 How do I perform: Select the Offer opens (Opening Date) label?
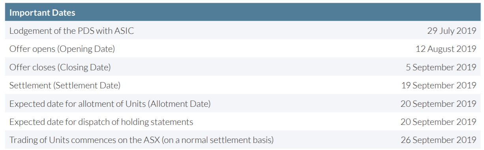(x=62, y=49)
